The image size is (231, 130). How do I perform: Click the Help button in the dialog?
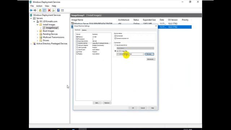coord(152,108)
